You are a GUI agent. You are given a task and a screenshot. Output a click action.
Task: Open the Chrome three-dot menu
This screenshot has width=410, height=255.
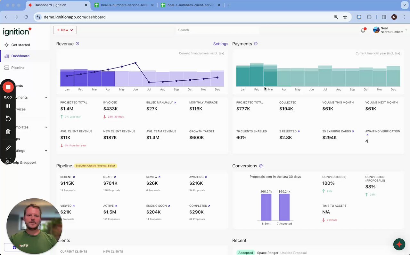(x=404, y=17)
